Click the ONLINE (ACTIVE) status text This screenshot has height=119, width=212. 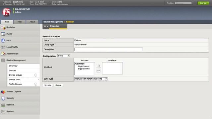23,9
